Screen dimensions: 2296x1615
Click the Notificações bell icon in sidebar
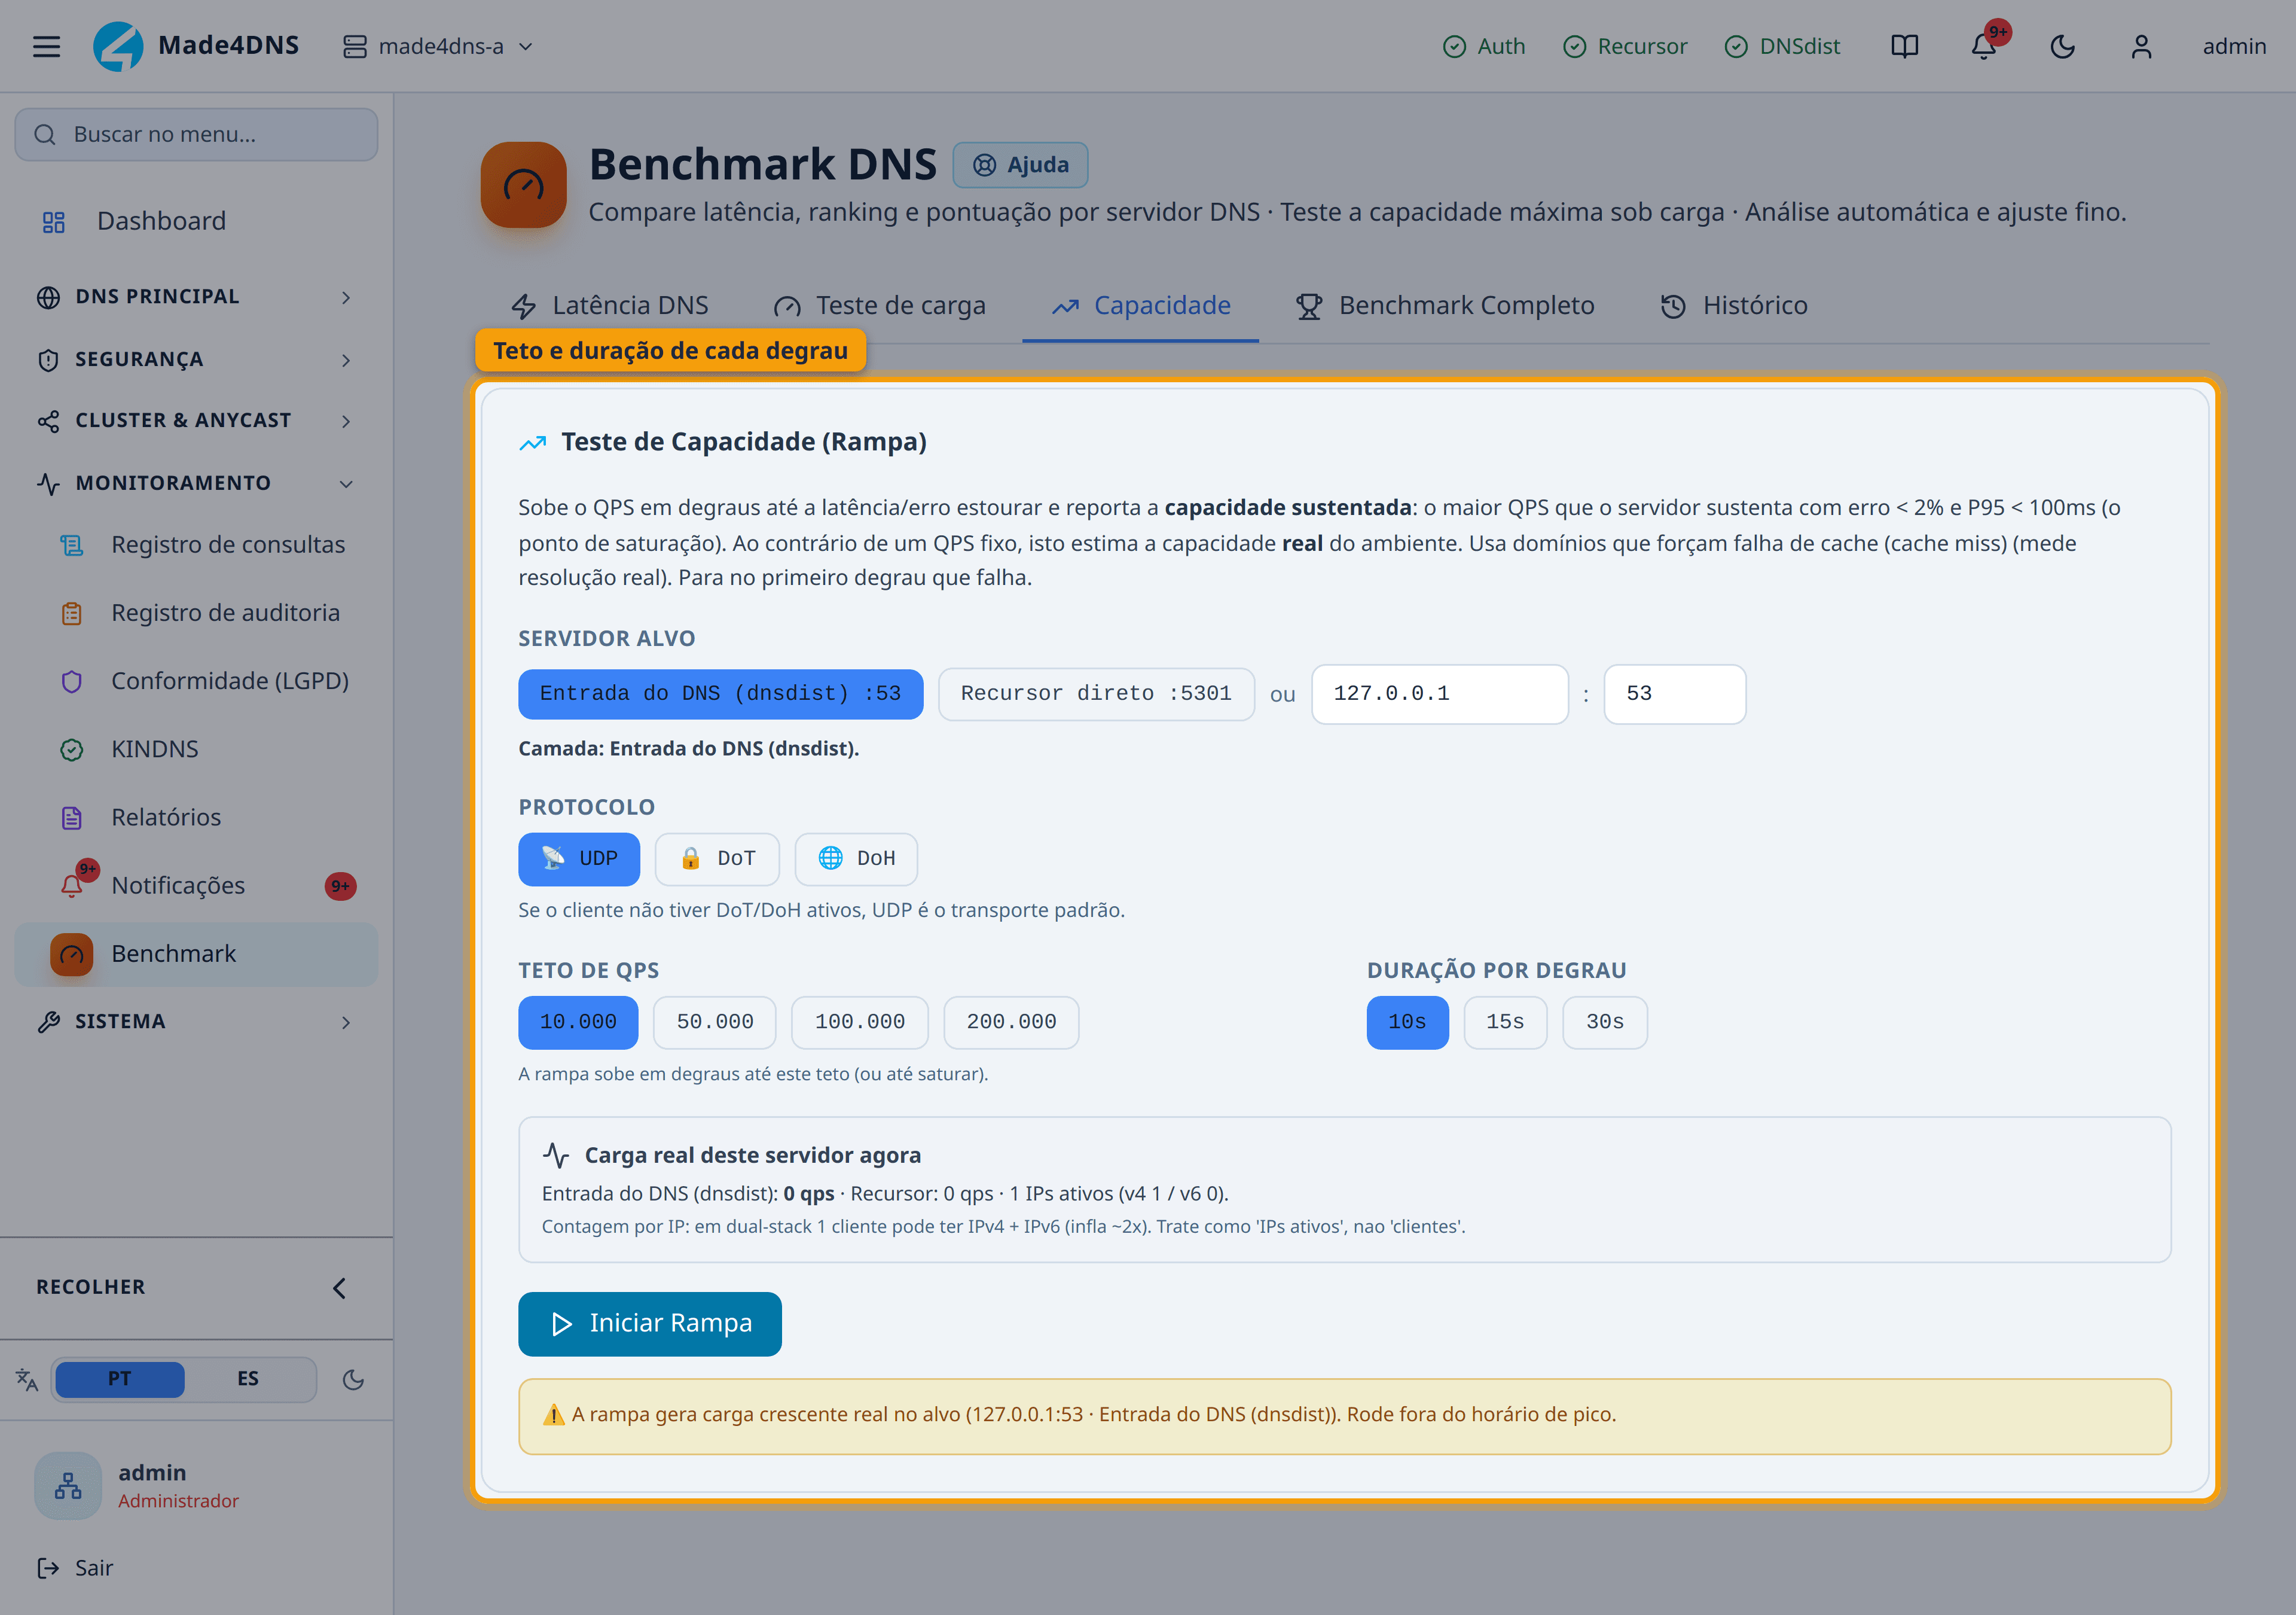coord(71,885)
